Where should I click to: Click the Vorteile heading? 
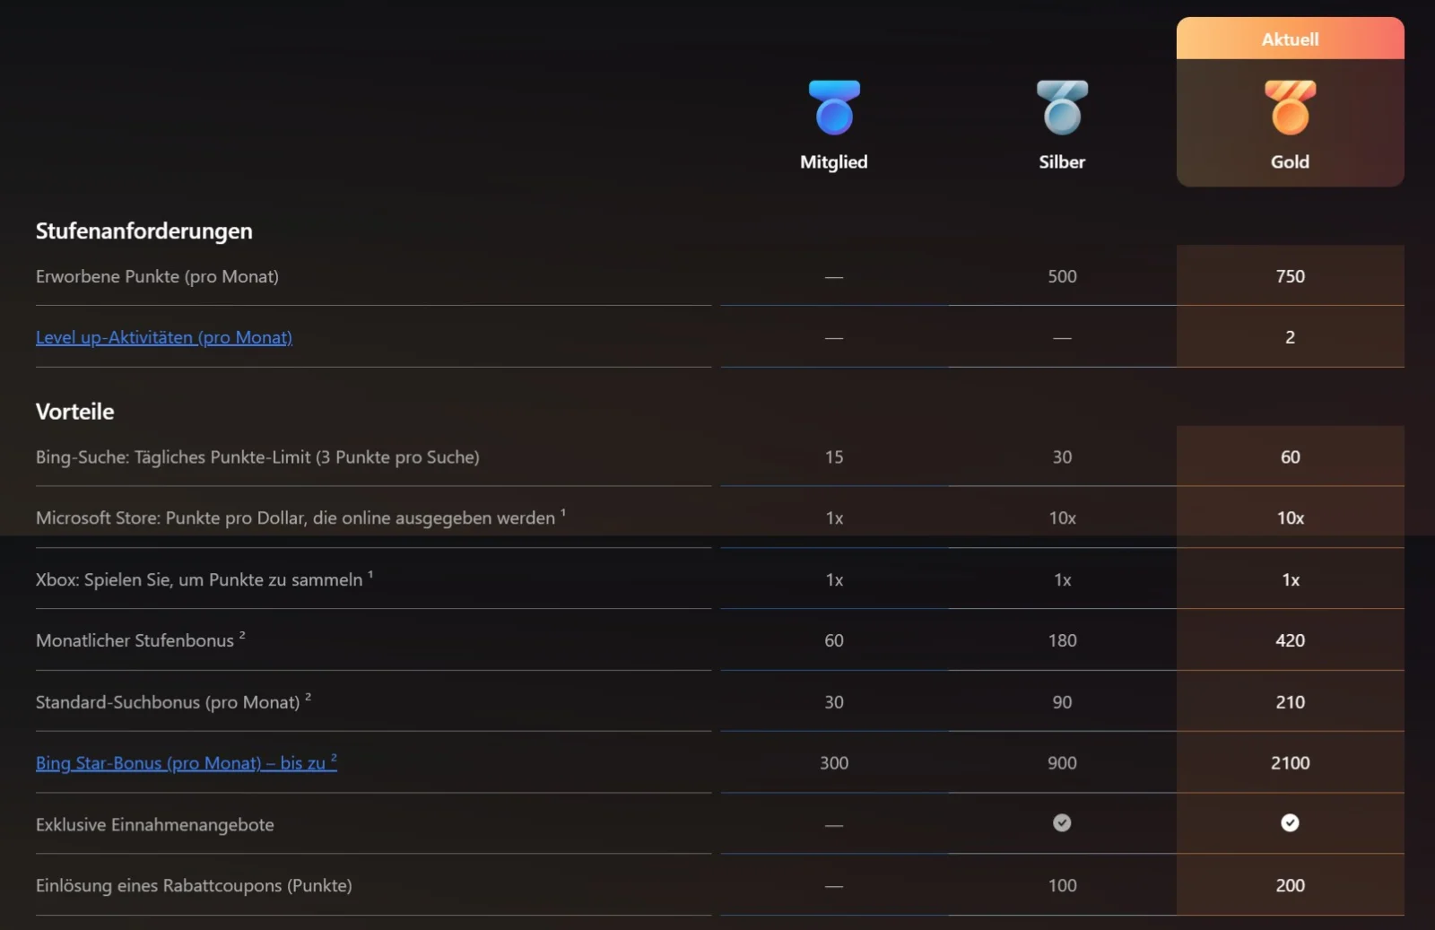tap(75, 412)
